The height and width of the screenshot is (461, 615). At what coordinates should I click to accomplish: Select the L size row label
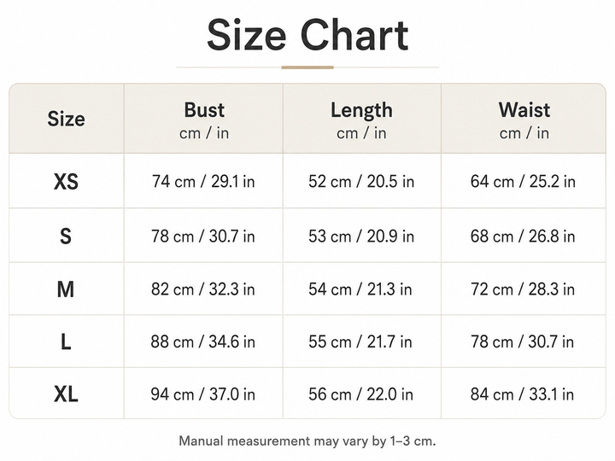click(66, 341)
